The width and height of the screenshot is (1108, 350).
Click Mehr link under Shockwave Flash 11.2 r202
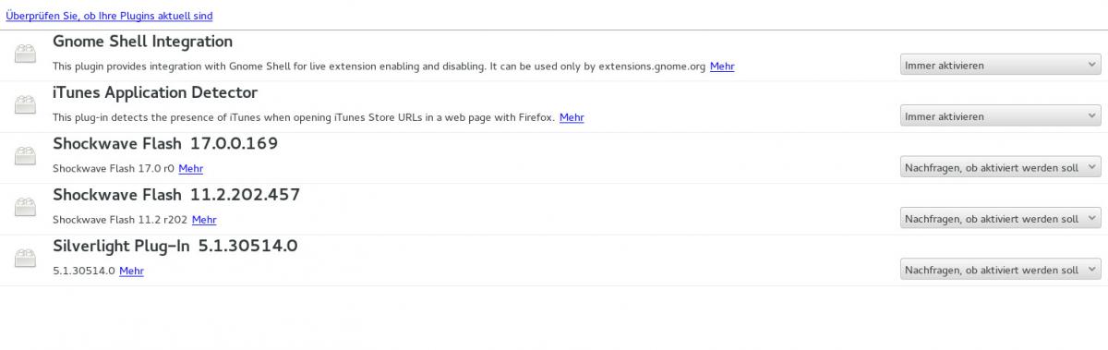coord(204,220)
